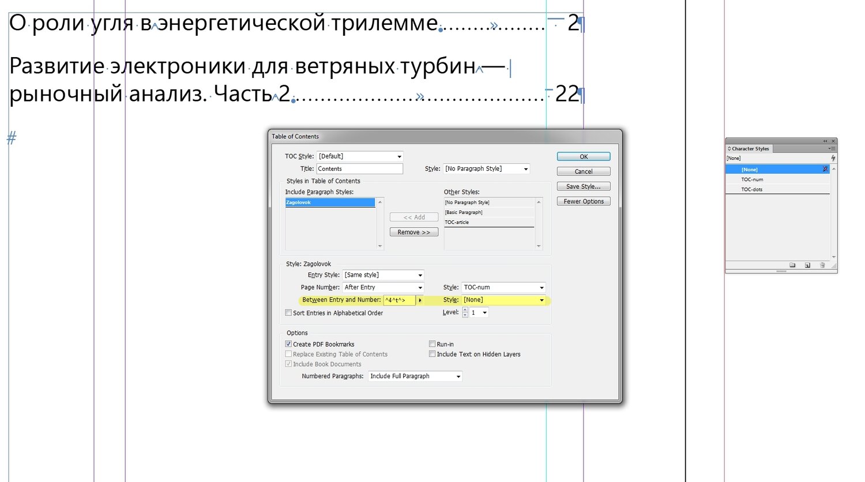Click the Cancel button
The image size is (865, 482).
point(584,171)
